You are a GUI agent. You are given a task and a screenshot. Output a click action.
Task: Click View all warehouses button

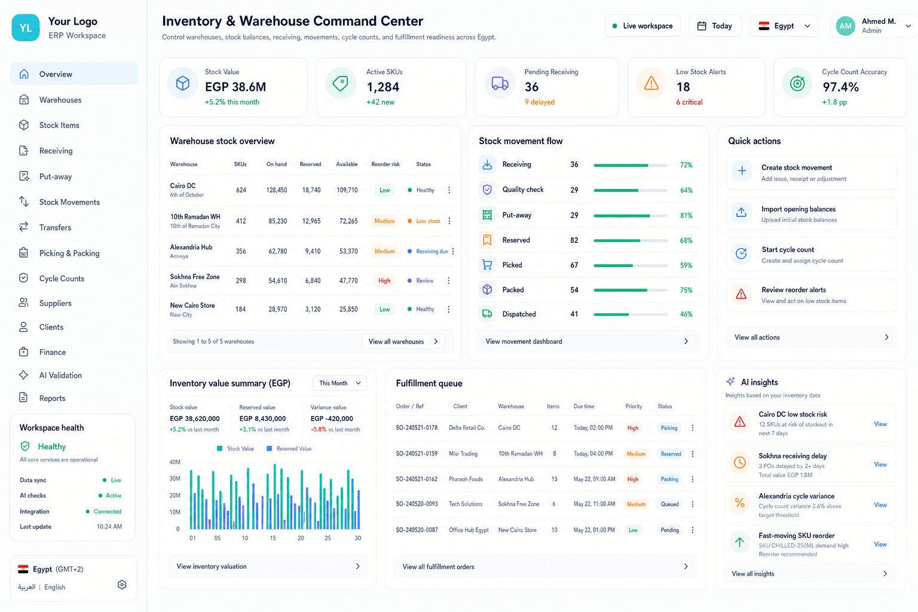click(403, 341)
